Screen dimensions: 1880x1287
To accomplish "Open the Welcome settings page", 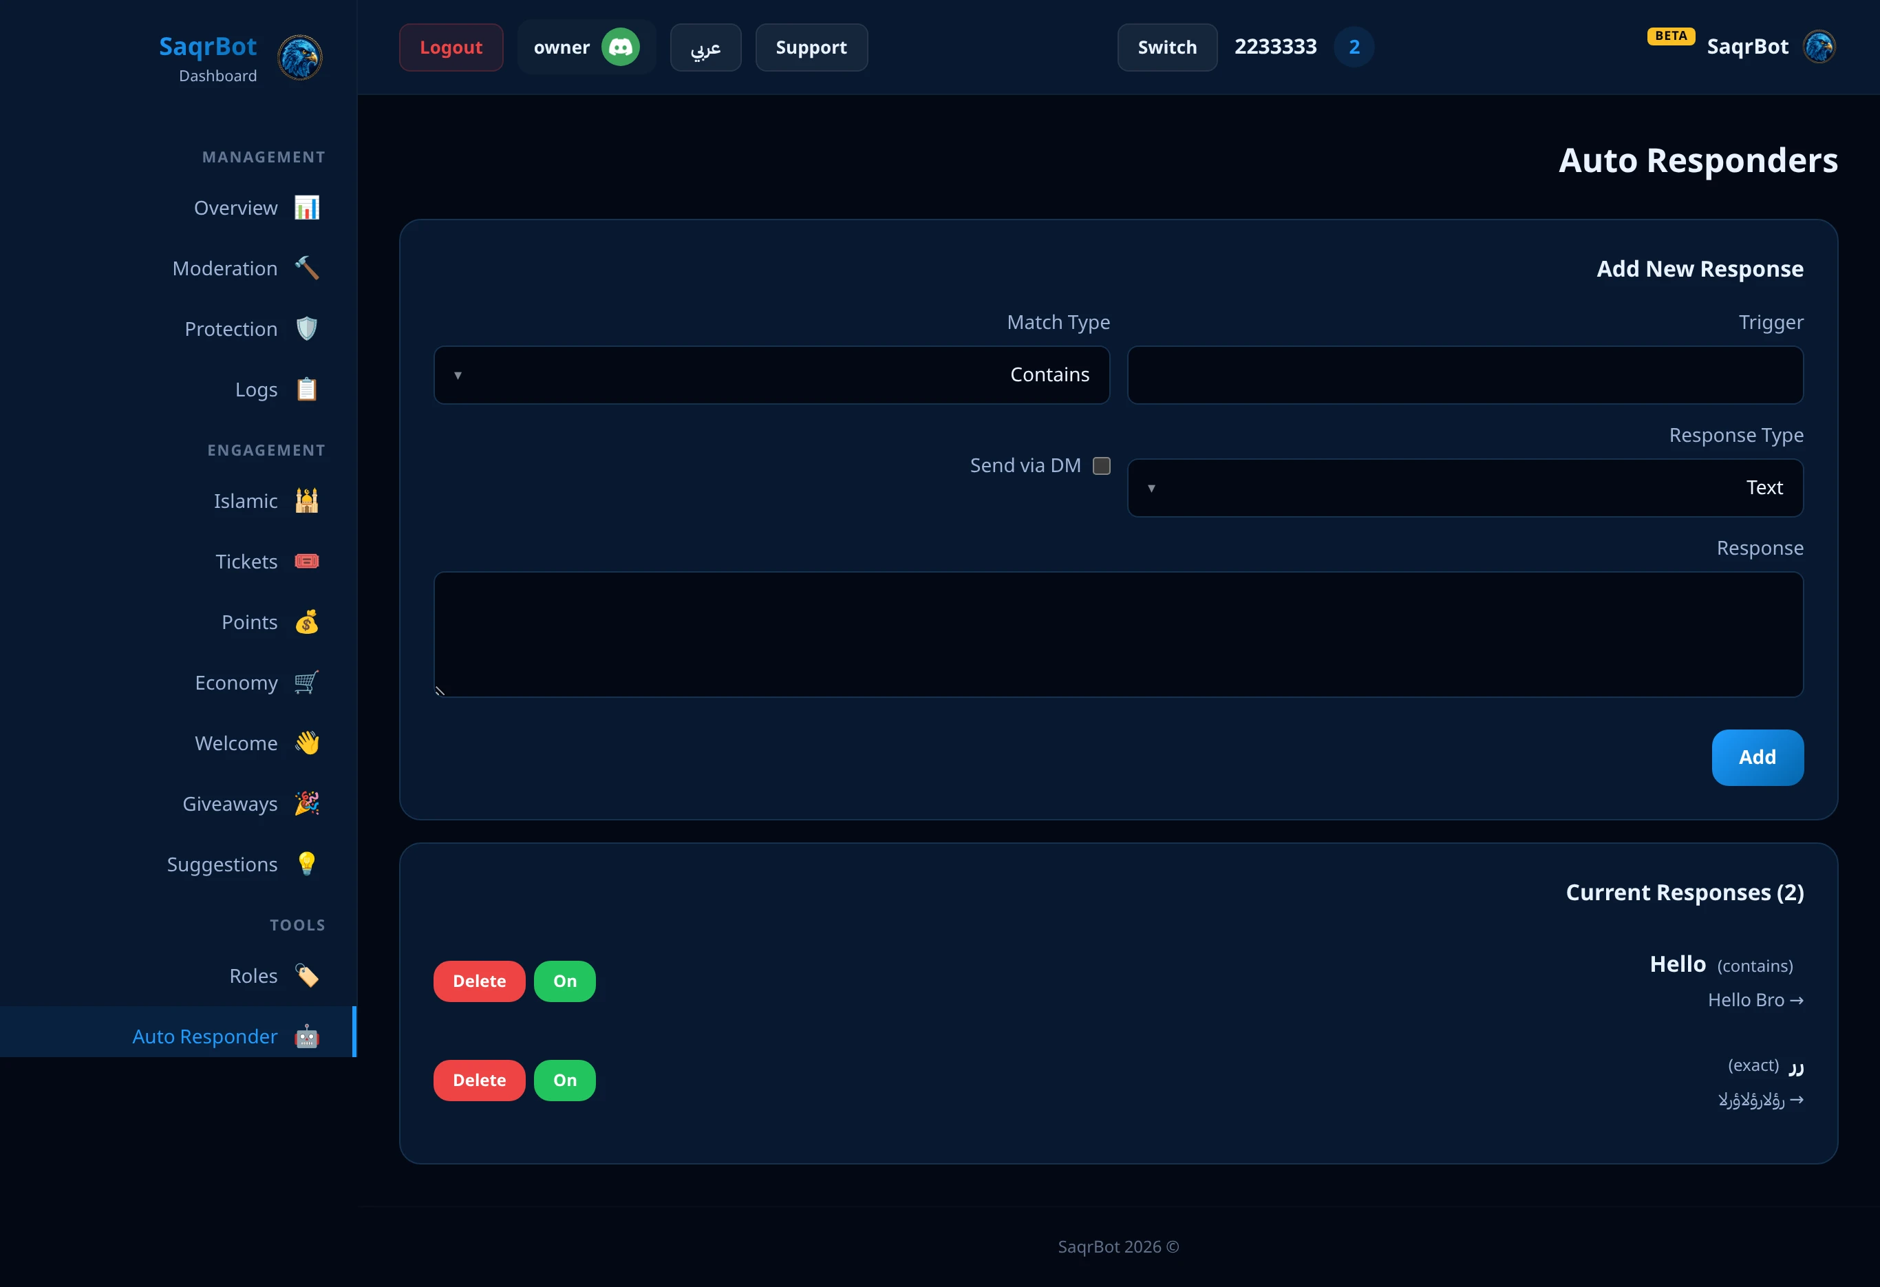I will 178,743.
